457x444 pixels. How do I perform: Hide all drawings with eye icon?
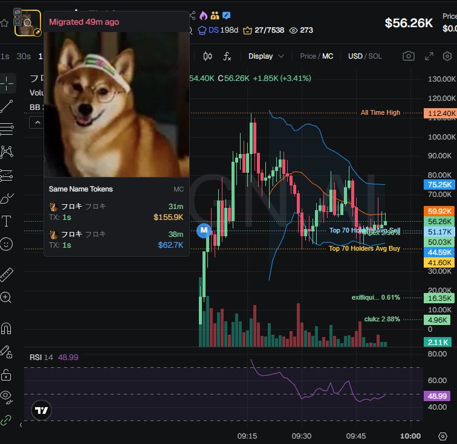tap(6, 396)
